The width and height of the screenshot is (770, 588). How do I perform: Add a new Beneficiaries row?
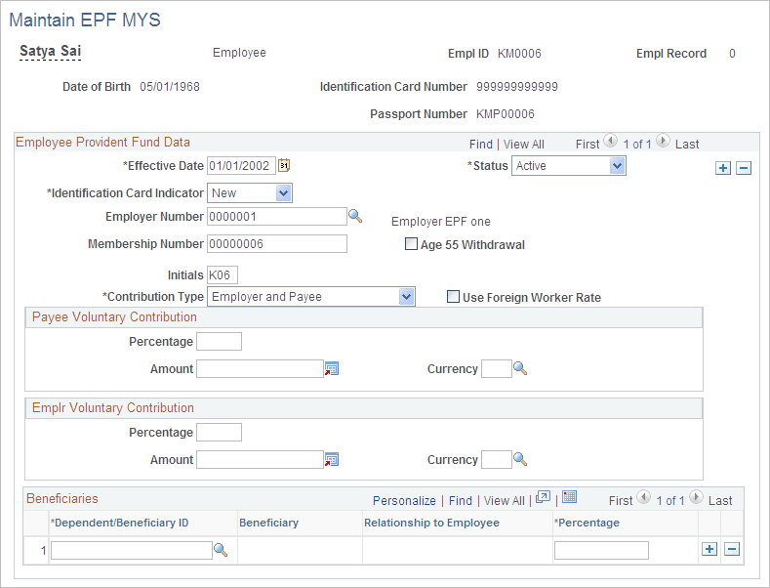click(709, 549)
